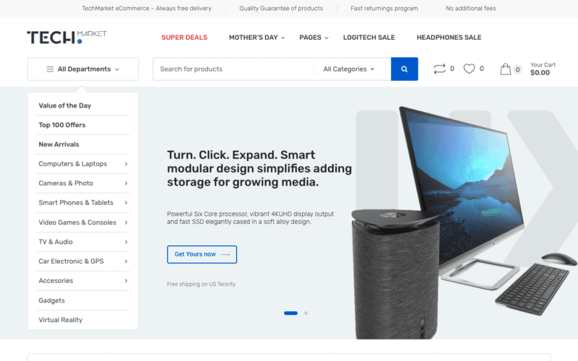Viewport: 578px width, 361px height.
Task: Click the All Departments hamburger icon
Action: point(50,69)
